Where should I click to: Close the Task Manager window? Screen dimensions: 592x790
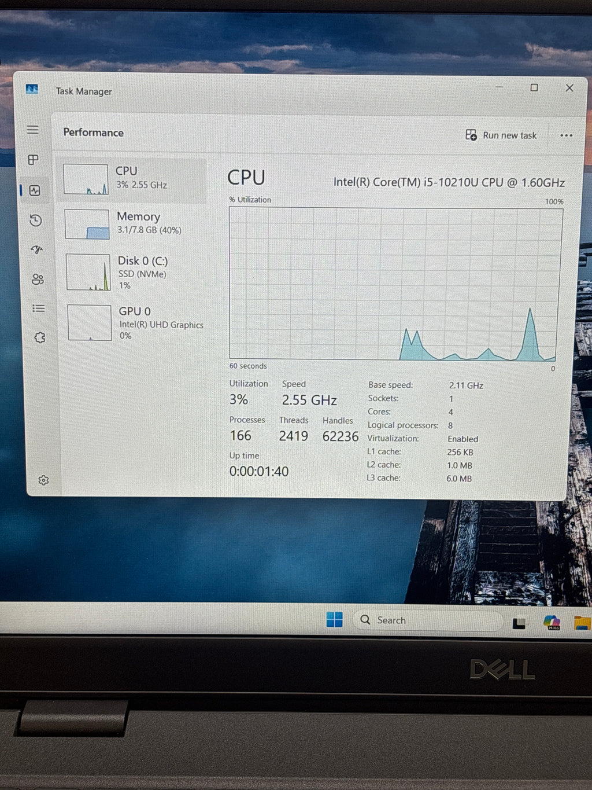click(569, 88)
